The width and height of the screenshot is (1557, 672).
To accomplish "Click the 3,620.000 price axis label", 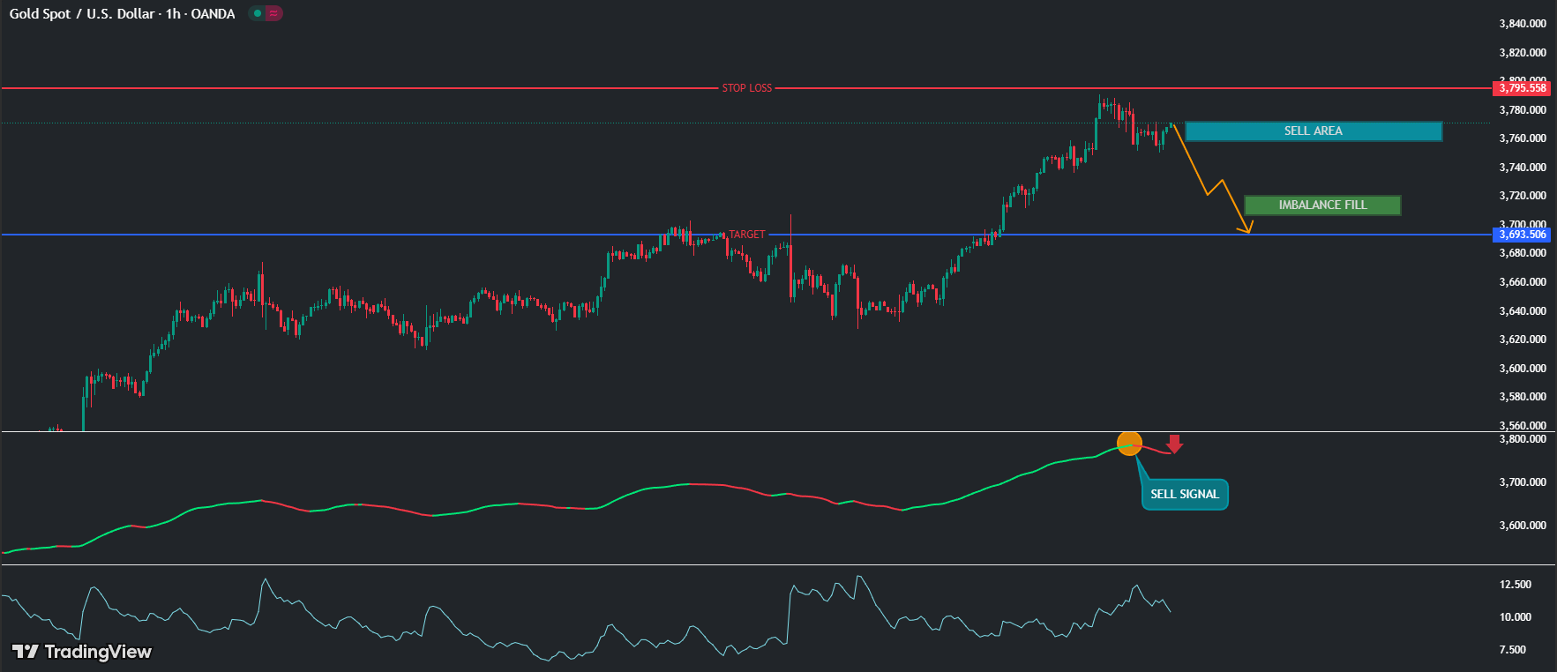I will click(1523, 340).
